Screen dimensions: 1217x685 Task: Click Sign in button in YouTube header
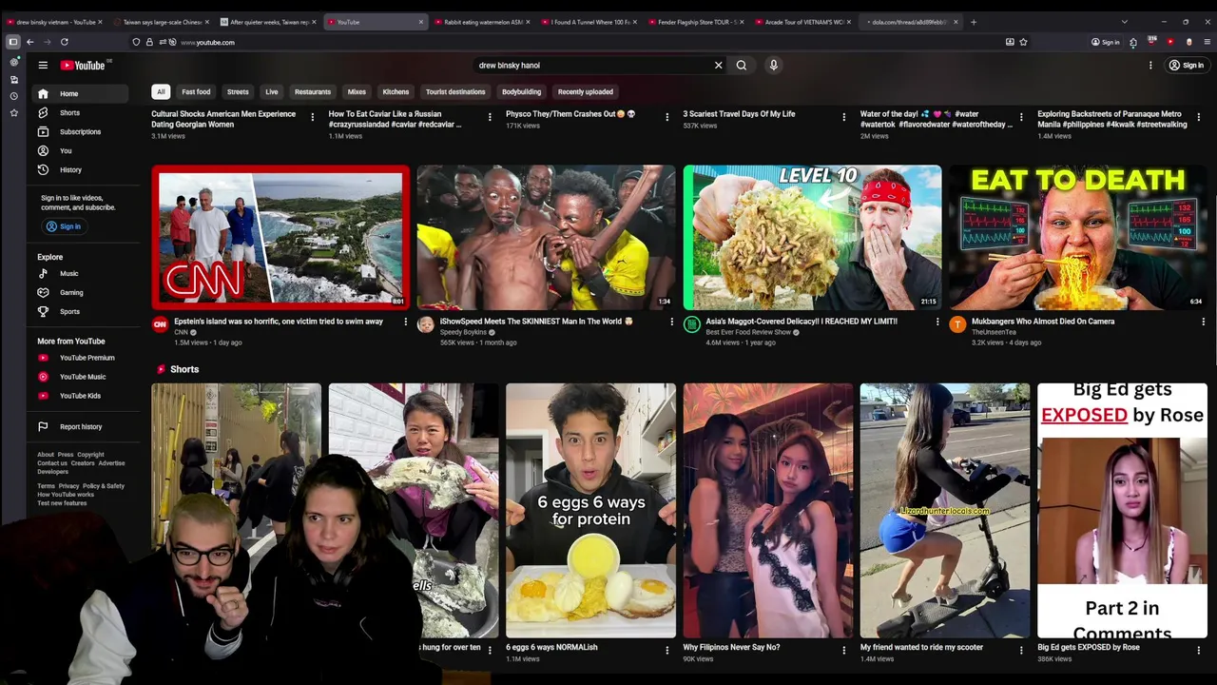[1187, 65]
